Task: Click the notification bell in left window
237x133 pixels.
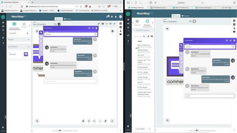Action: coord(116,16)
